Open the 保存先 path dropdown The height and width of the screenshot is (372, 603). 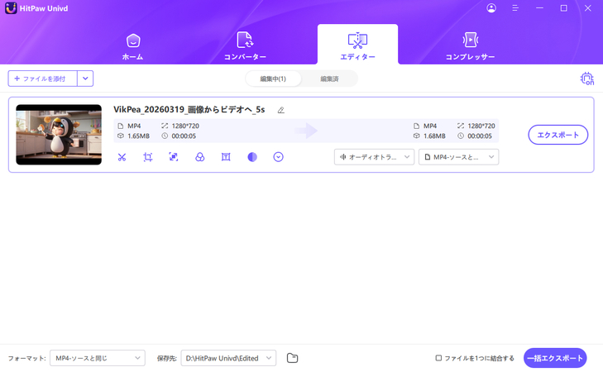[x=228, y=358]
